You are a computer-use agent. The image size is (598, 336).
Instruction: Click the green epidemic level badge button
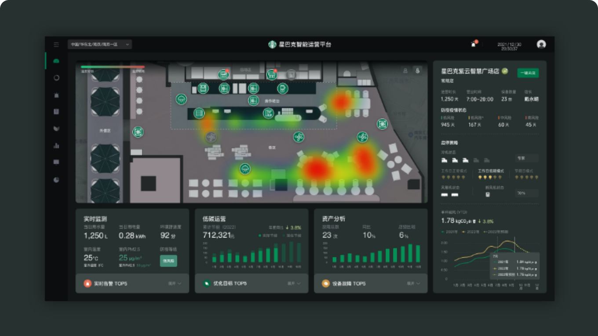(168, 261)
